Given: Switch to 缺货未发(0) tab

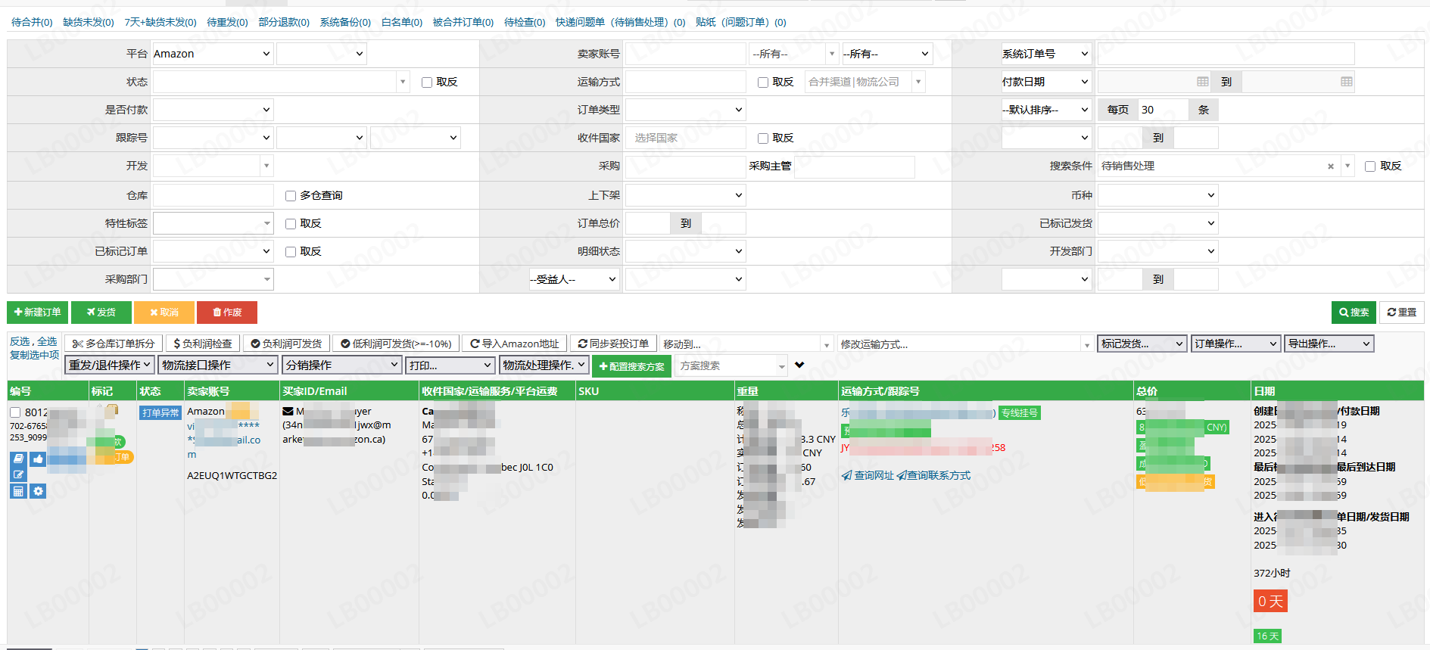Looking at the screenshot, I should pyautogui.click(x=88, y=23).
